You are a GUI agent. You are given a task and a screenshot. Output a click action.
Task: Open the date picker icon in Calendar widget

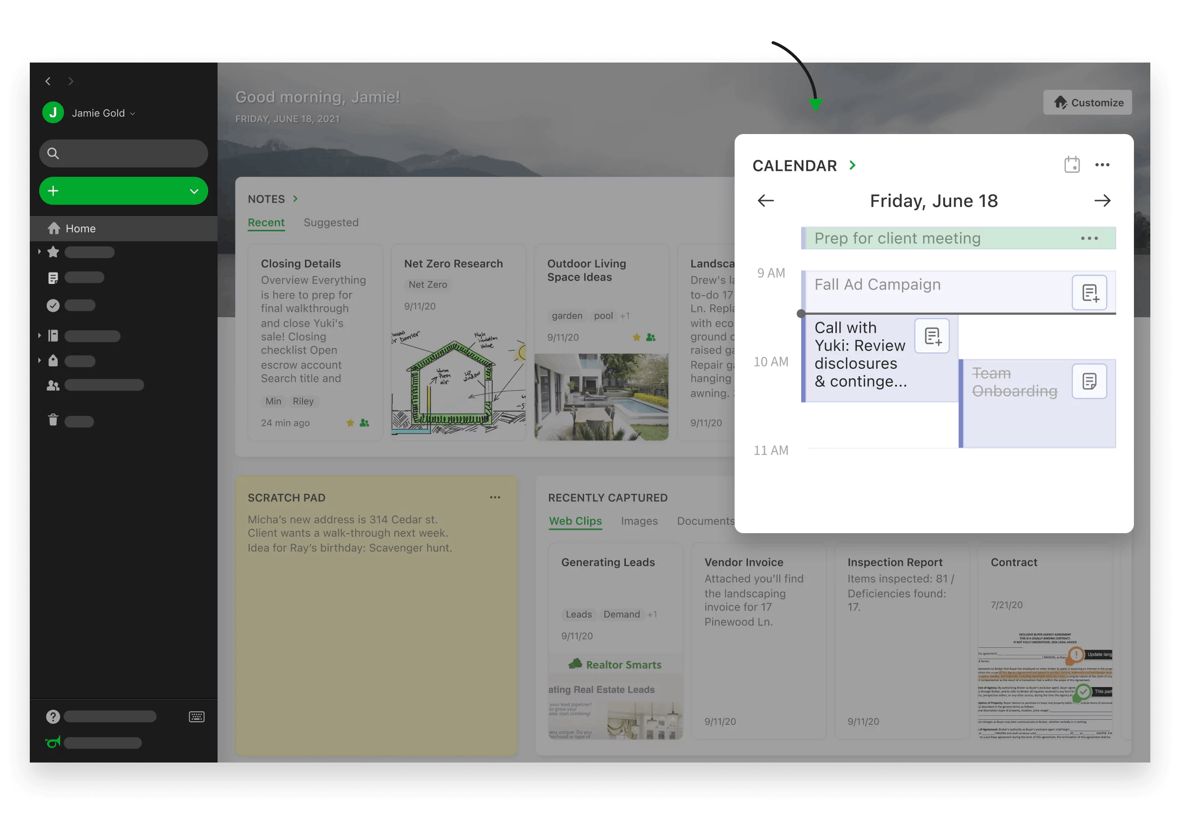[x=1072, y=164]
